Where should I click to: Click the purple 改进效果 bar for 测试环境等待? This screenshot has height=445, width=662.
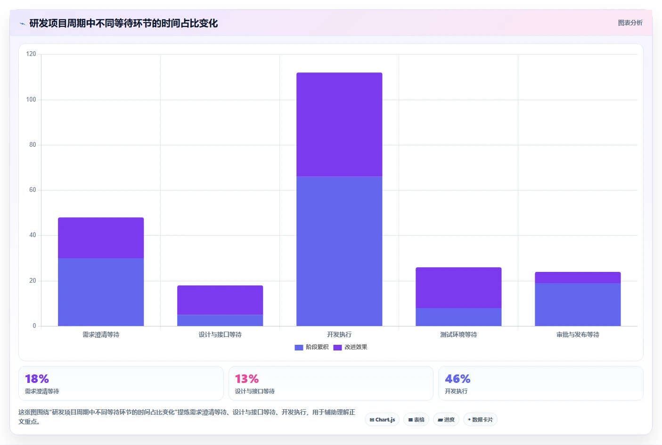(x=458, y=288)
